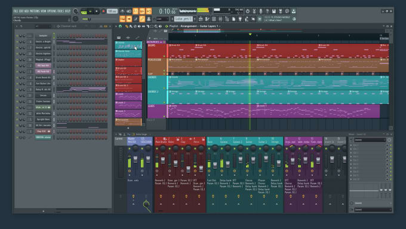Open the plugin picker plug icon
This screenshot has height=229, width=406.
(240, 19)
